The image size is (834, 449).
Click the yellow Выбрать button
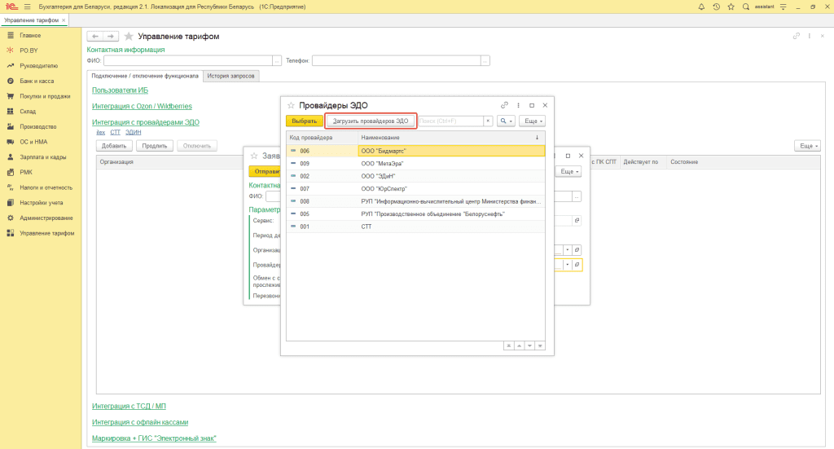pyautogui.click(x=304, y=121)
